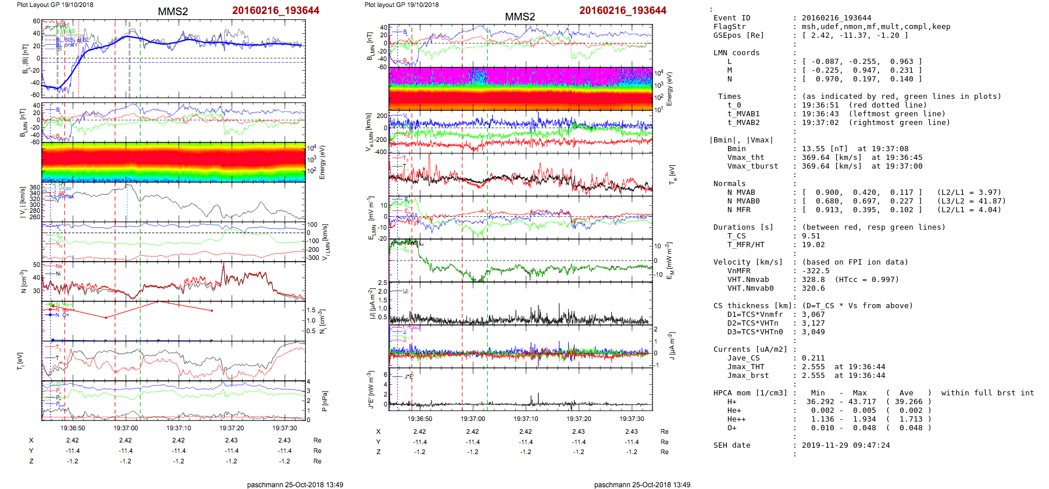The image size is (1049, 489).
Task: Click the paschmann 25-Oct-2018 footer under right plot
Action: click(x=642, y=484)
